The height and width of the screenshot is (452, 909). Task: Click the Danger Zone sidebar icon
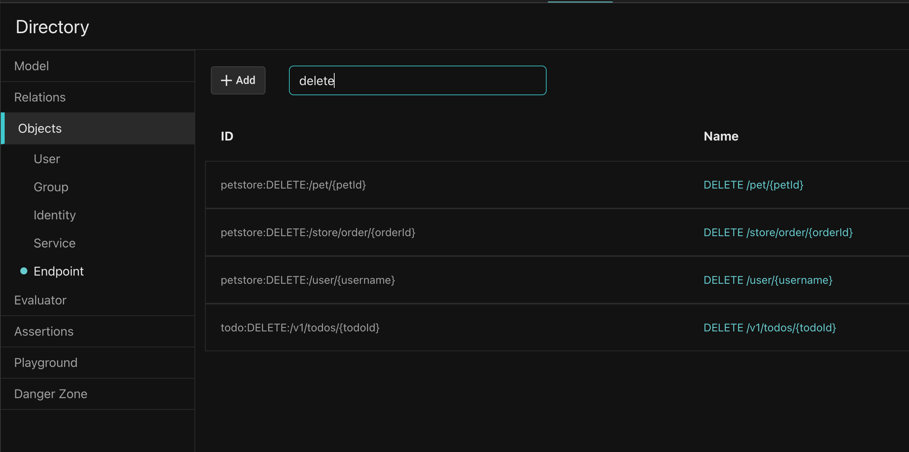click(50, 394)
